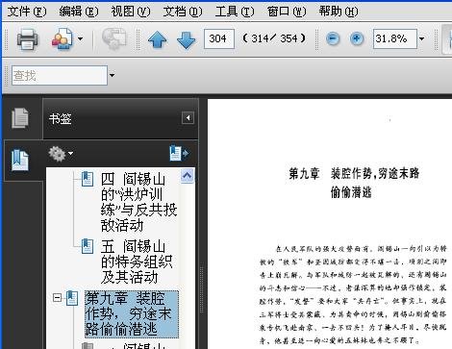Collapse the 书签 panel with arrow button
Viewport: 452px width, 349px height.
[188, 118]
